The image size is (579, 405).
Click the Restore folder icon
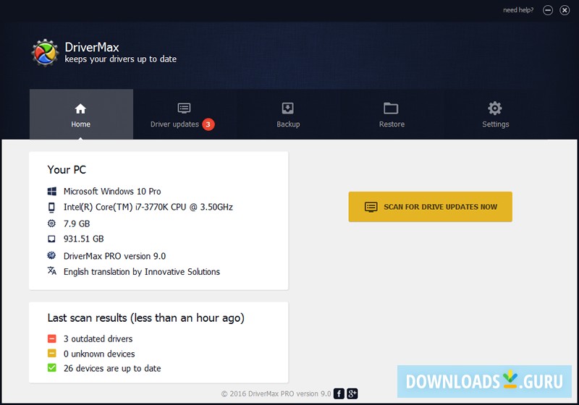coord(391,108)
